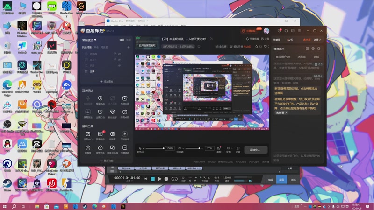Open the headset customer service icon
Viewport: 374px width, 210px height.
point(286,31)
